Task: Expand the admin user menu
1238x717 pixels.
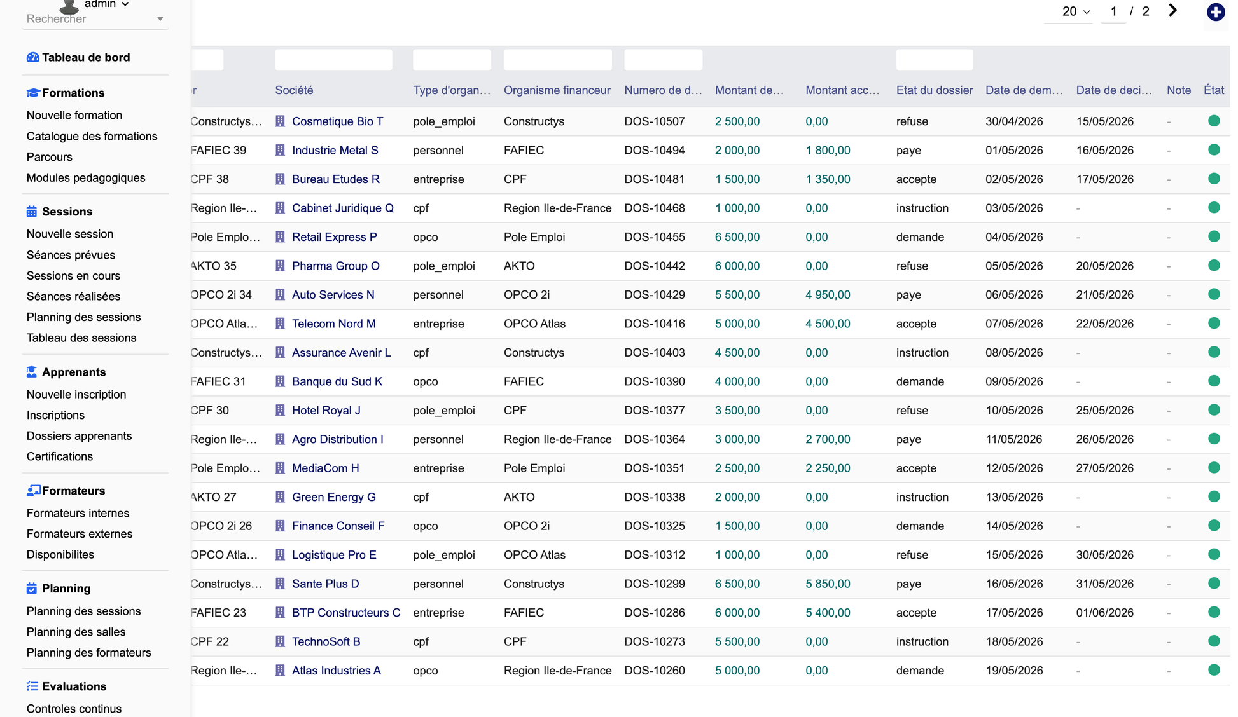Action: pos(106,4)
